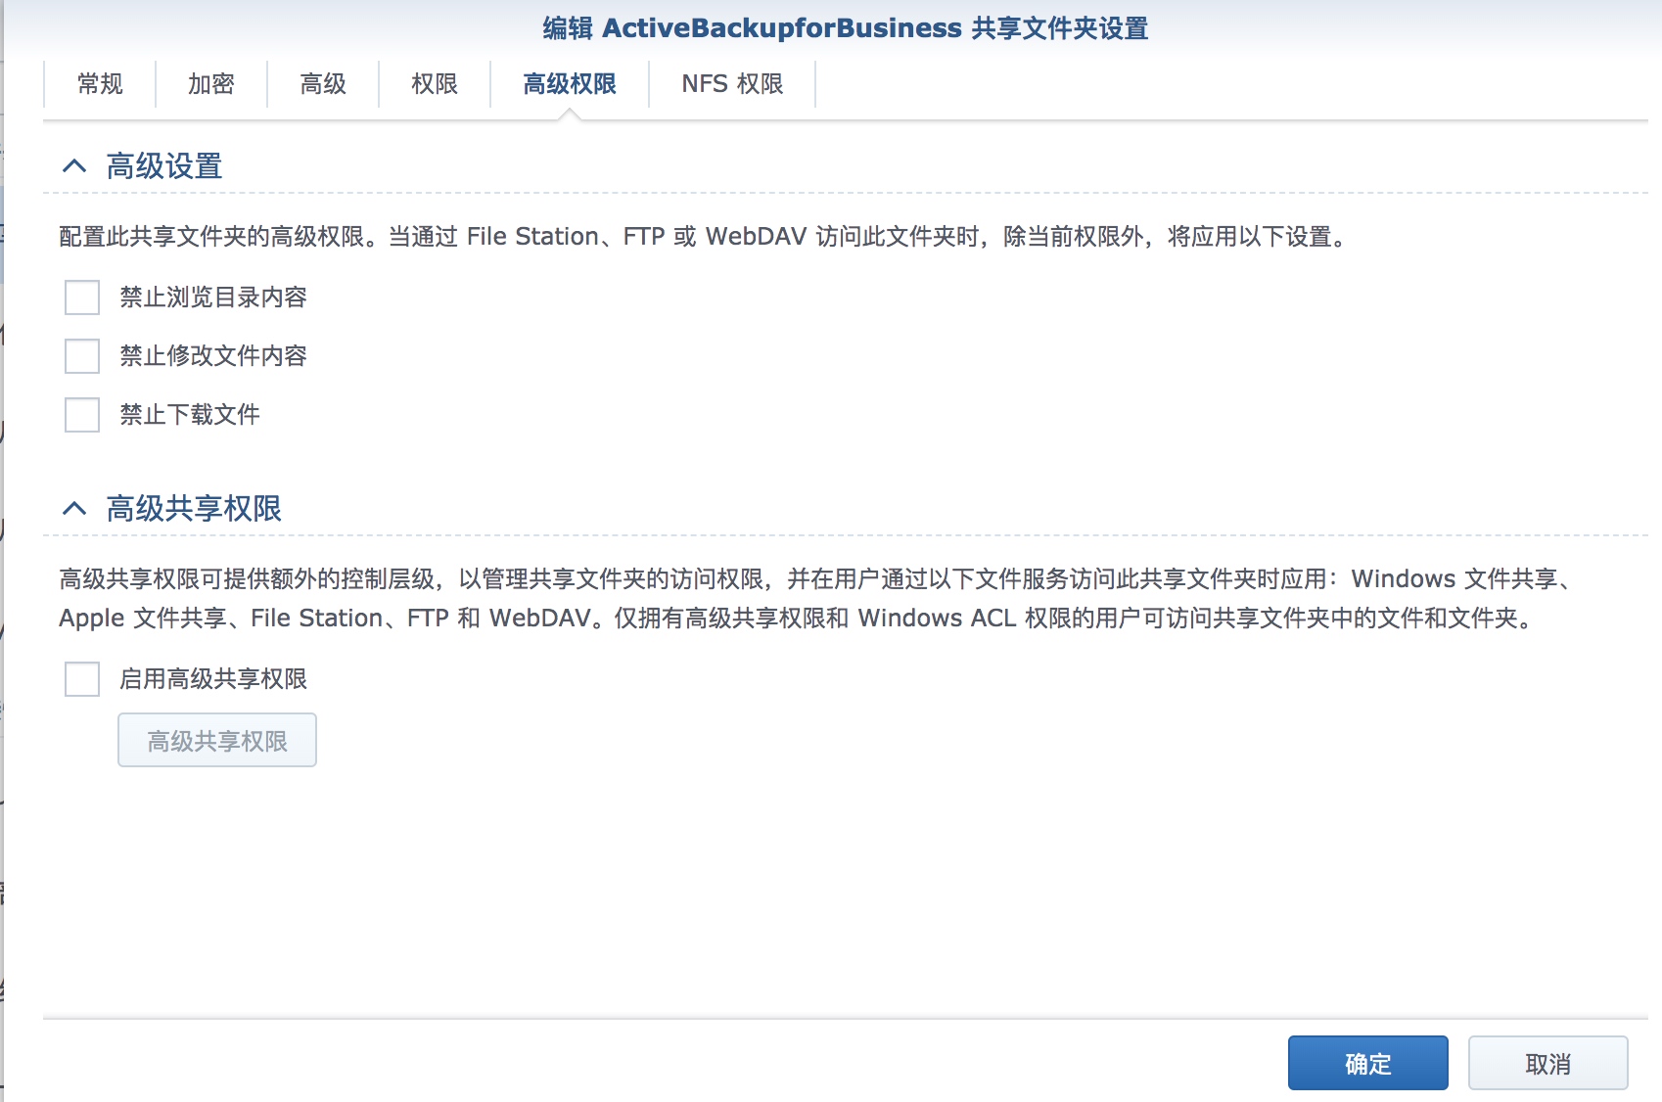The width and height of the screenshot is (1662, 1102).
Task: Click the 禁止修改文件内容 label text
Action: point(213,356)
